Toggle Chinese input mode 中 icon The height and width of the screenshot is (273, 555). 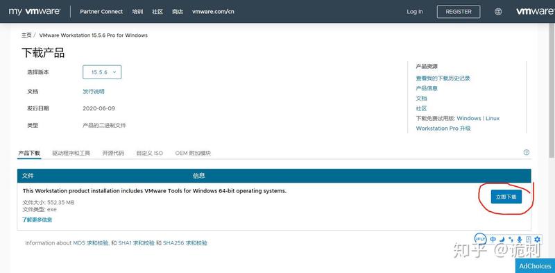pyautogui.click(x=493, y=240)
